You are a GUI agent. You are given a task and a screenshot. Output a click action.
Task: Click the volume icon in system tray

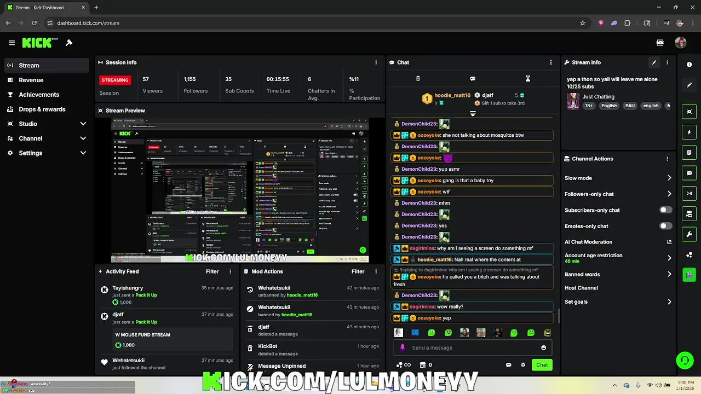658,385
